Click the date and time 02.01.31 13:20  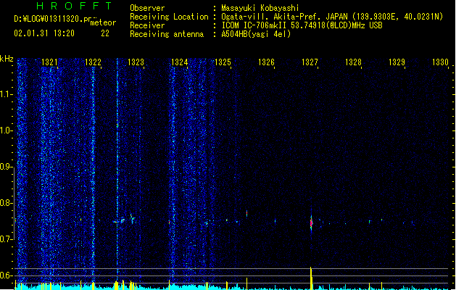pyautogui.click(x=44, y=33)
